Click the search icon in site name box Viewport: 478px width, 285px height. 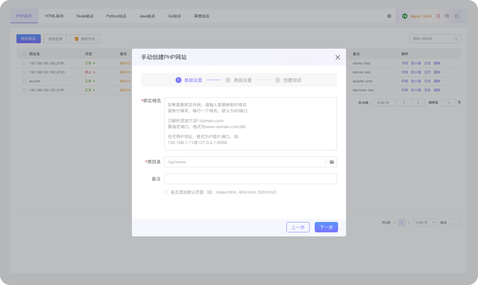click(456, 39)
